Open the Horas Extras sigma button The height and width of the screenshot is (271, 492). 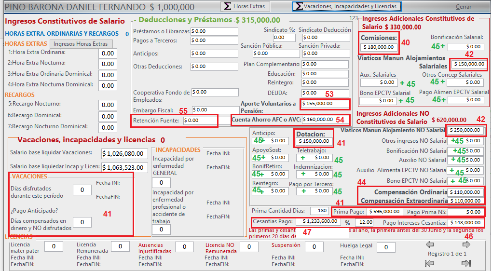[245, 7]
